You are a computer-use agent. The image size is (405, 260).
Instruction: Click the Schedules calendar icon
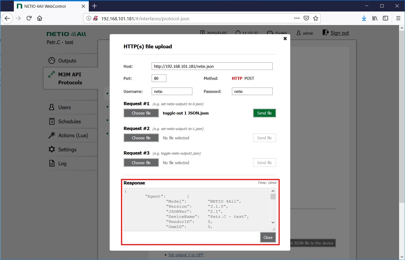(52, 121)
